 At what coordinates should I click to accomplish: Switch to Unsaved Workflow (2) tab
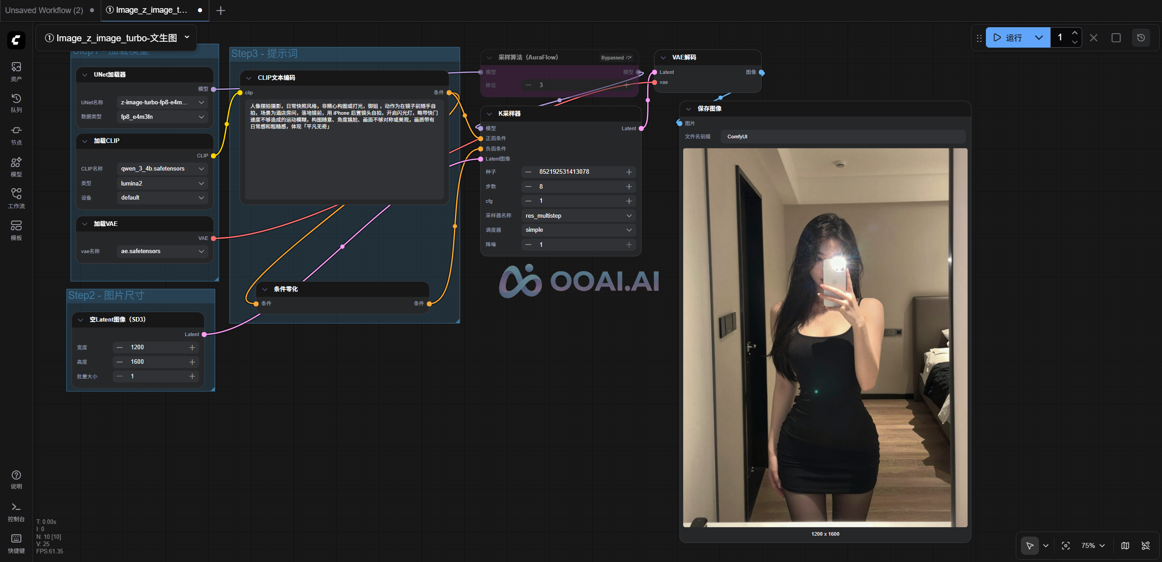[44, 10]
